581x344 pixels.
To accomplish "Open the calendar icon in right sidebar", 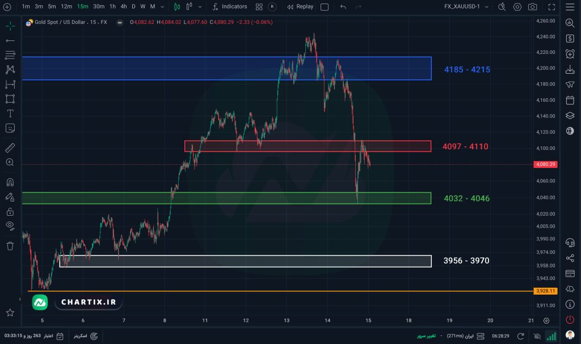I will click(x=570, y=100).
